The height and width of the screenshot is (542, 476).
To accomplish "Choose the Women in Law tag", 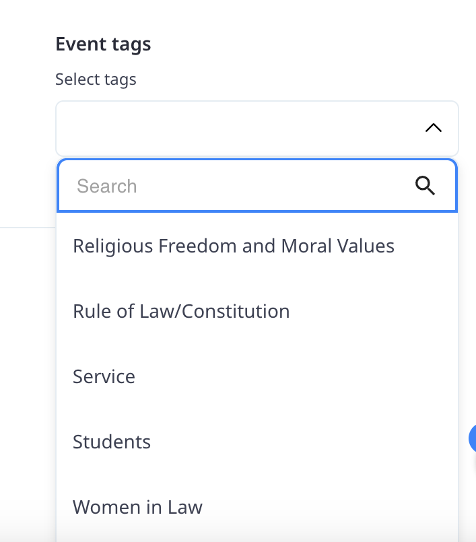I will click(x=137, y=507).
